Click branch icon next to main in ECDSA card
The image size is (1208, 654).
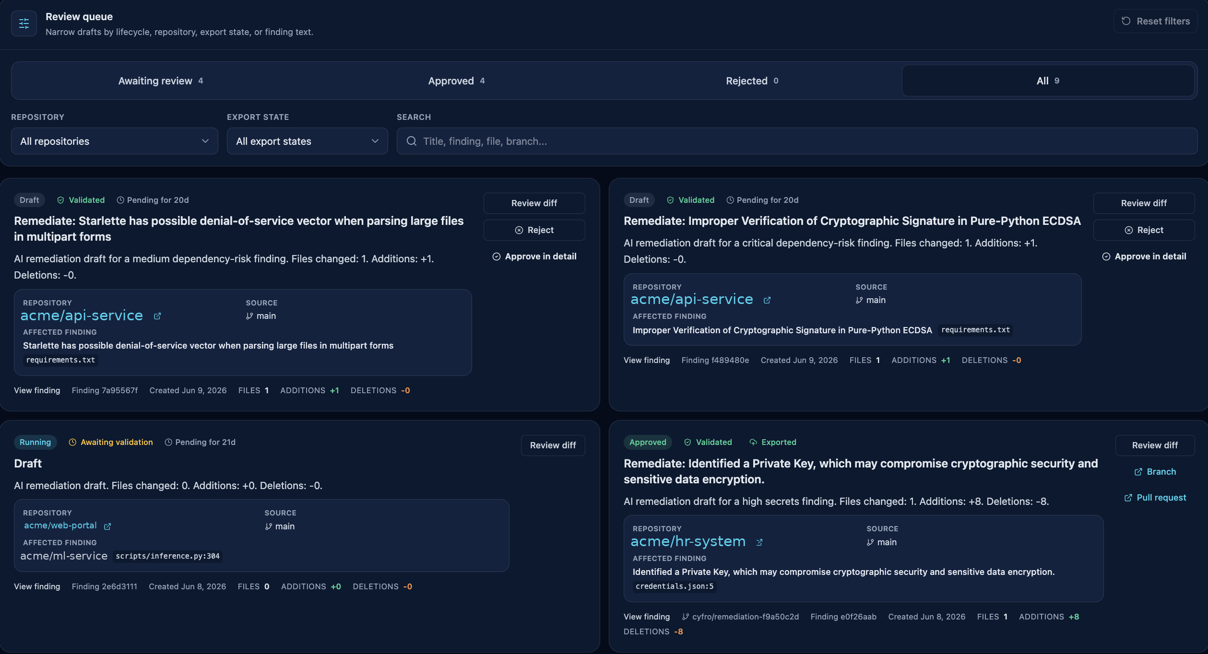coord(859,300)
